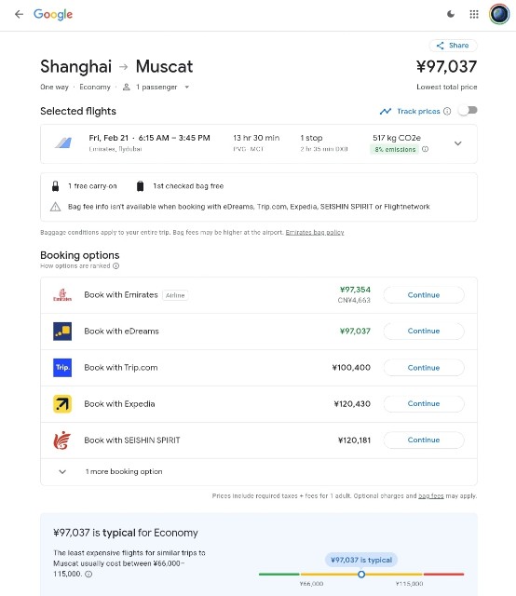The image size is (516, 596).
Task: Click the ¥120,430 Expedia price
Action: tap(352, 403)
